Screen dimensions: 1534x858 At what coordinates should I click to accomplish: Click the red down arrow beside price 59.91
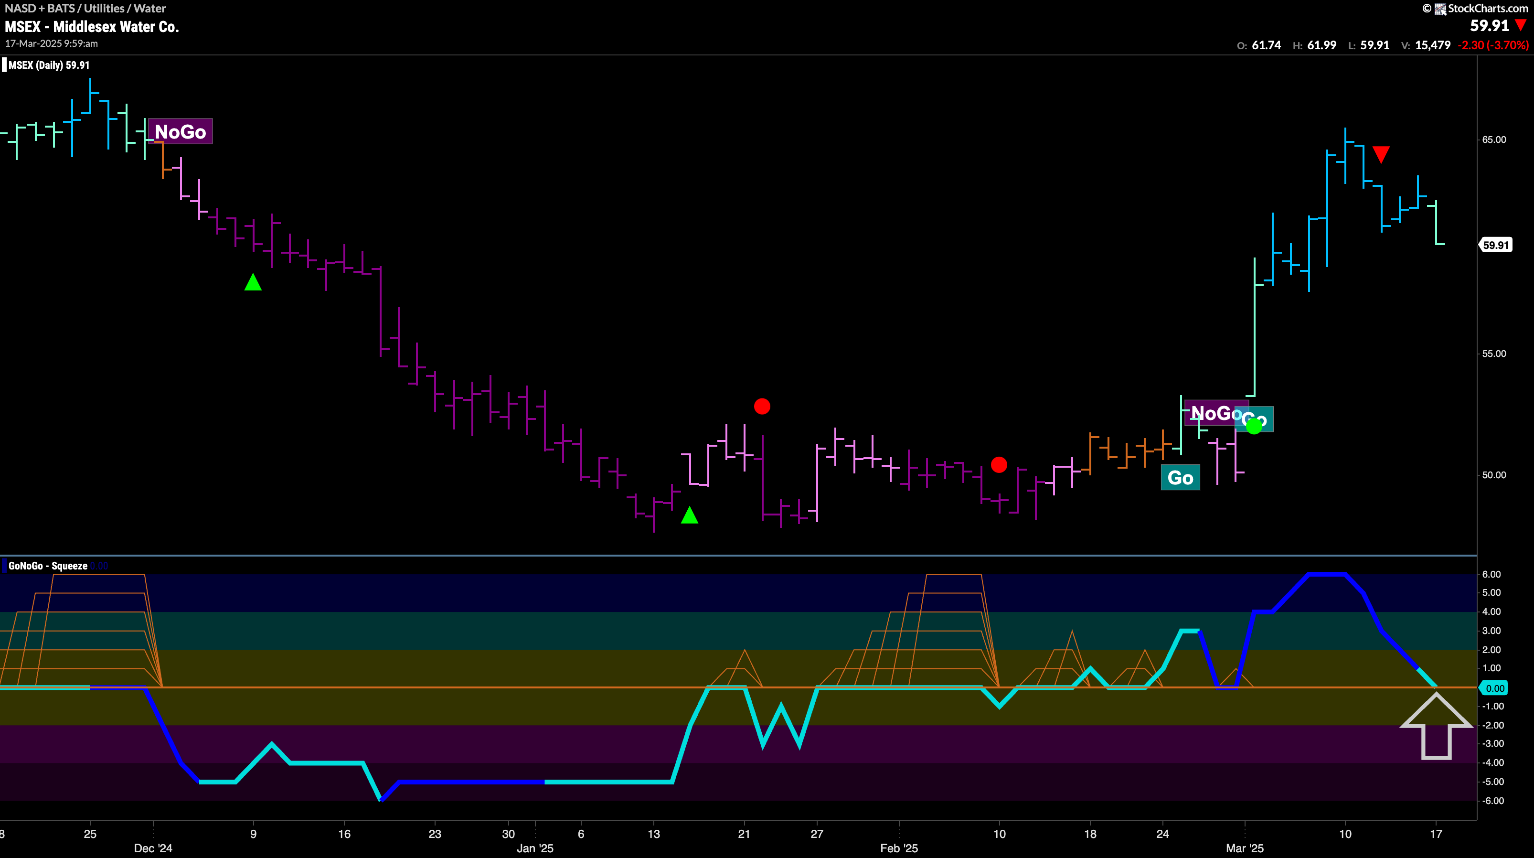coord(1521,25)
